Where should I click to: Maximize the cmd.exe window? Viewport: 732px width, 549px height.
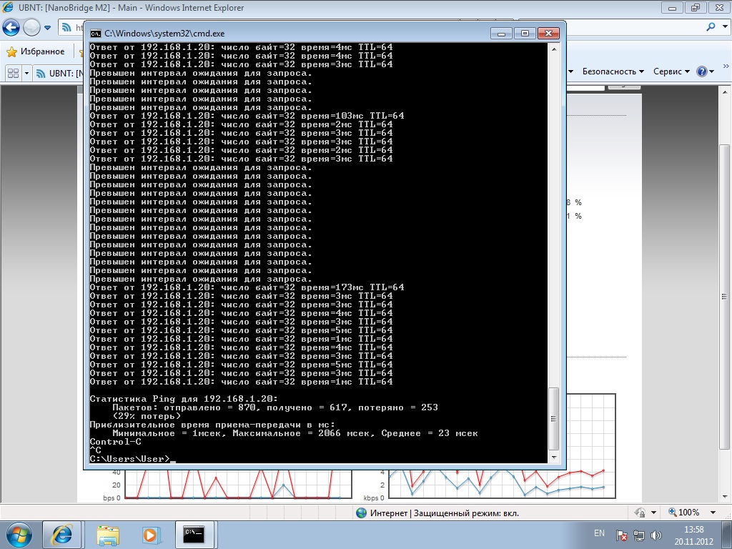(525, 33)
